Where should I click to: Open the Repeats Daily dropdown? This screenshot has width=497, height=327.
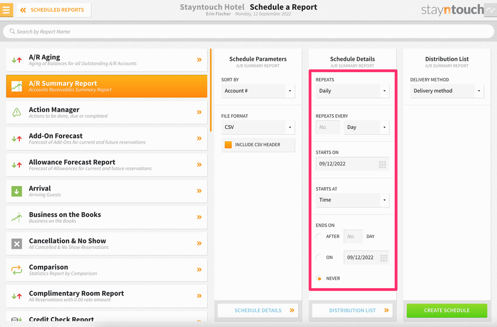click(x=352, y=91)
